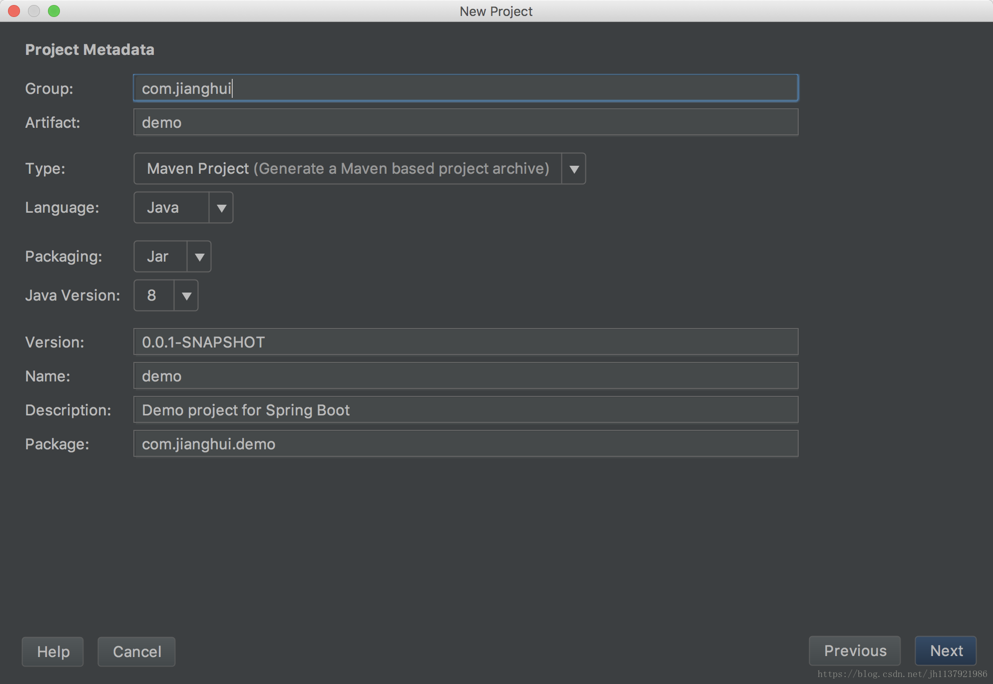This screenshot has height=684, width=993.
Task: Open the Type dropdown showing Maven Project
Action: click(x=360, y=169)
